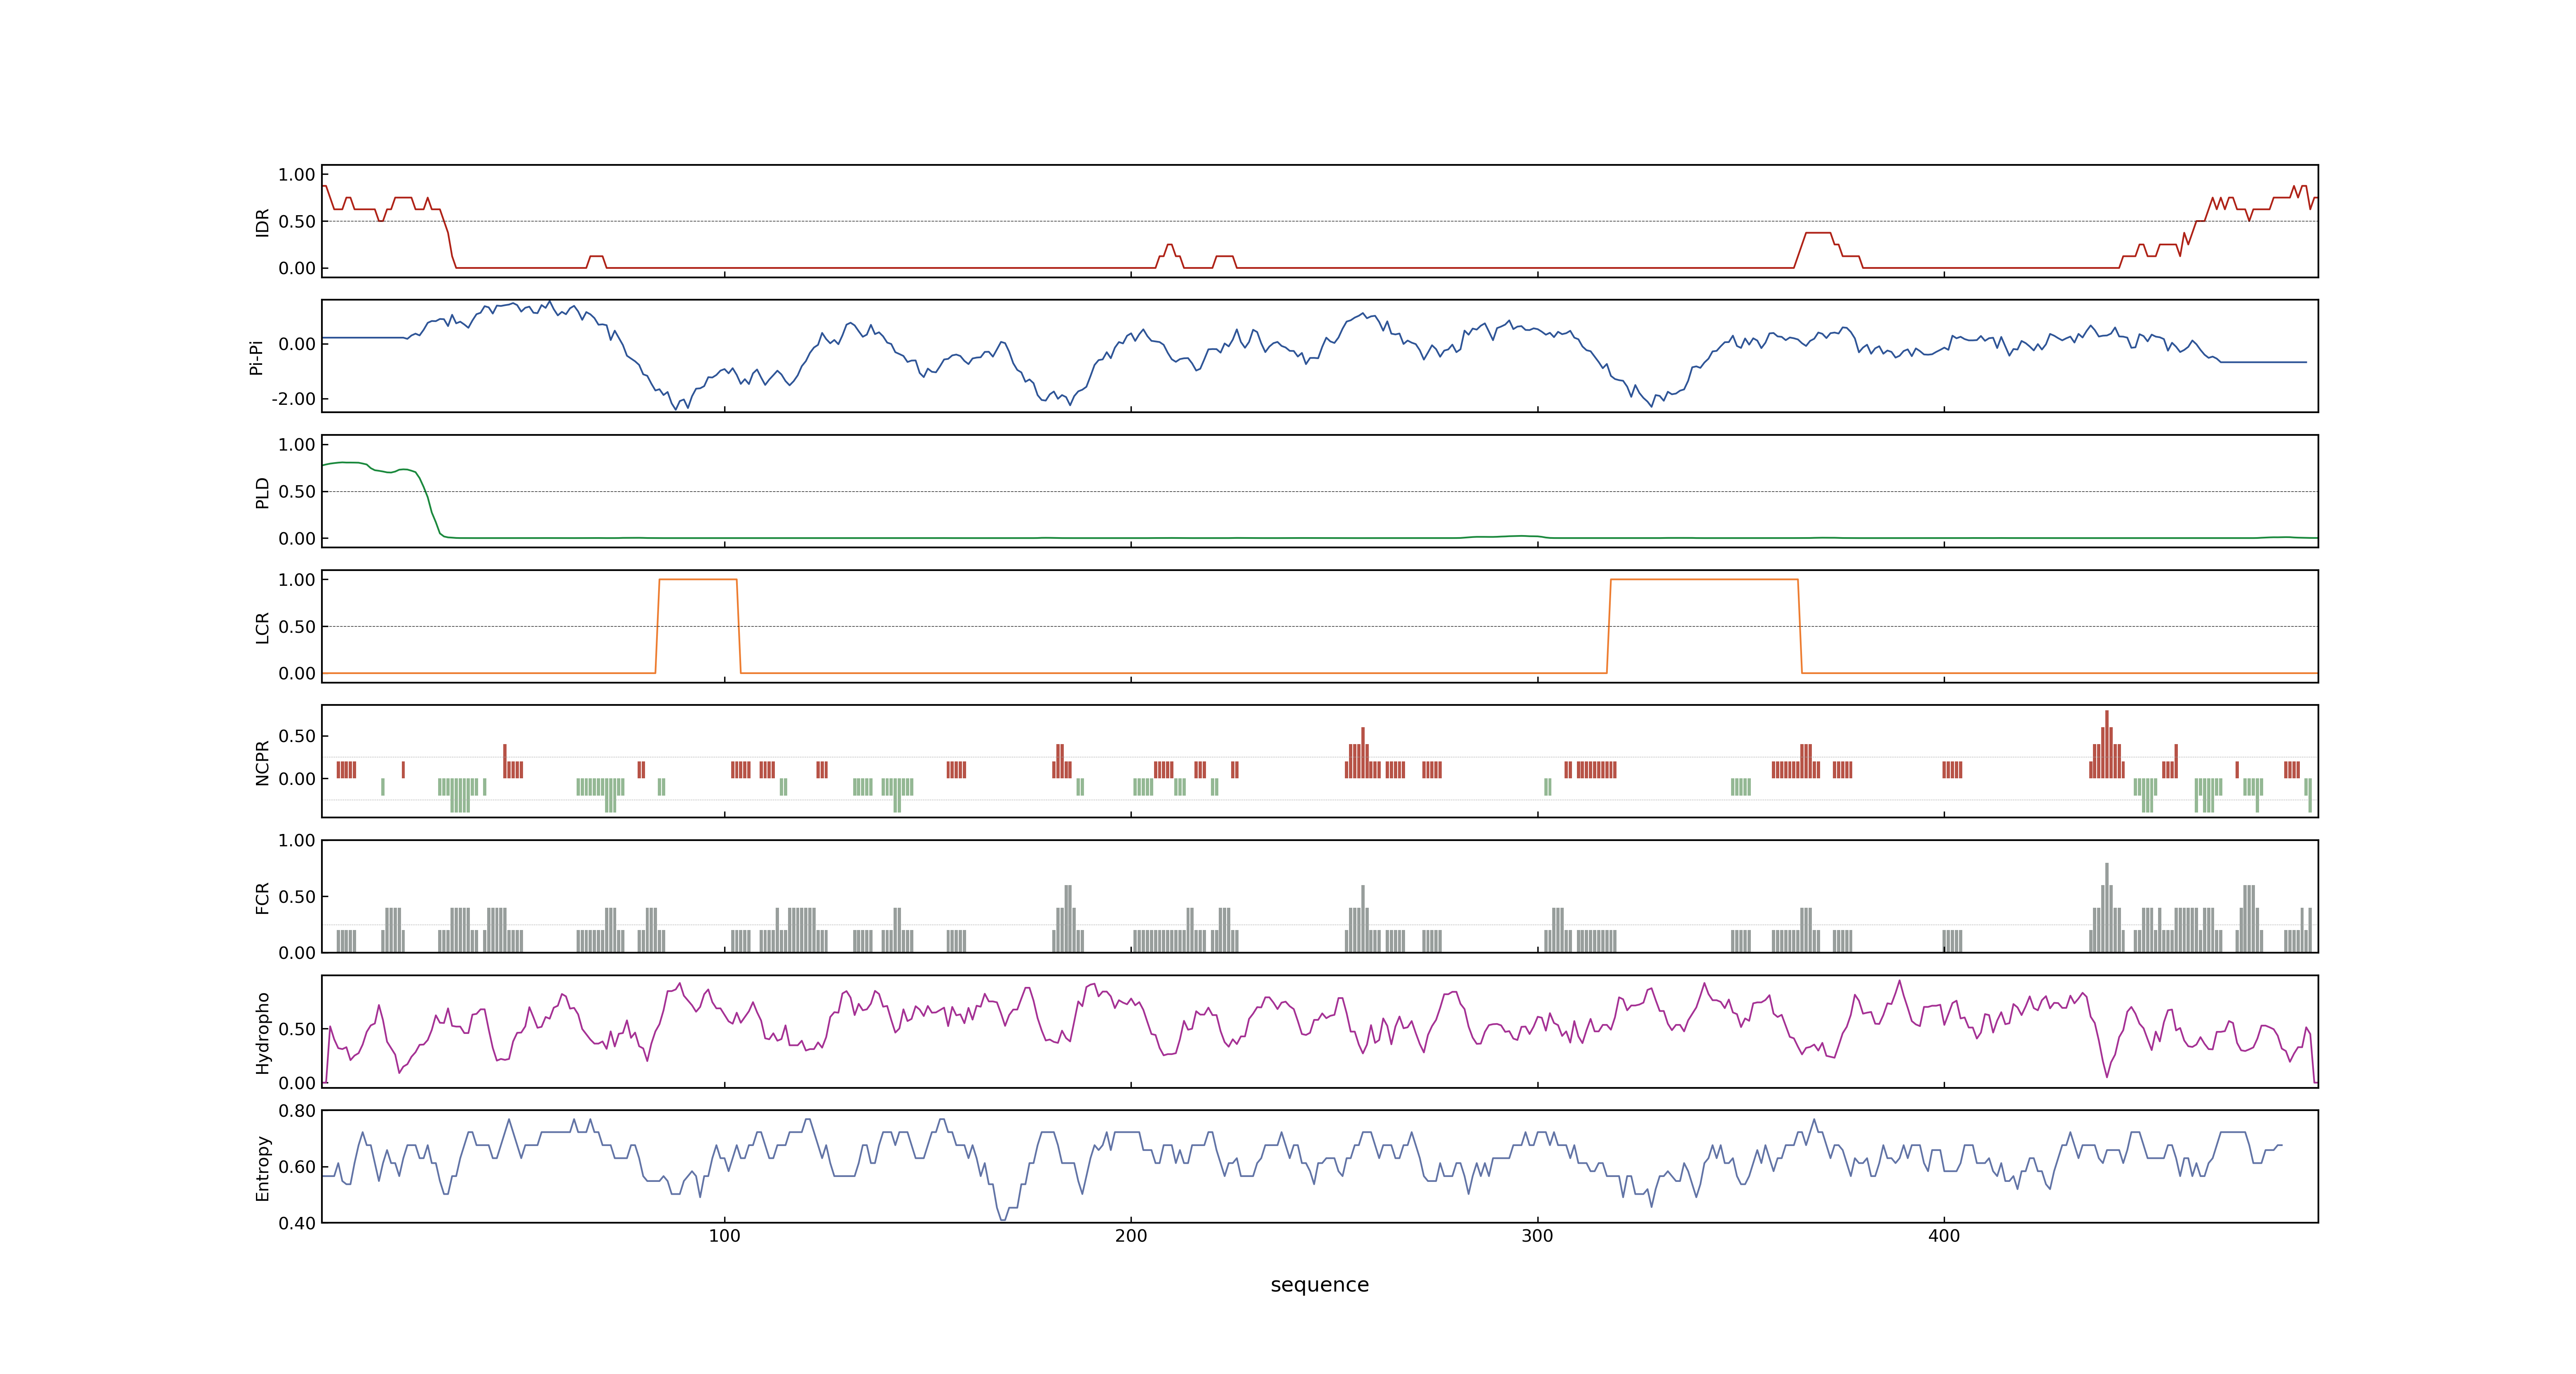Click the 0.40 tick on Entropy axis
The image size is (2576, 1374).
pyautogui.click(x=297, y=1223)
